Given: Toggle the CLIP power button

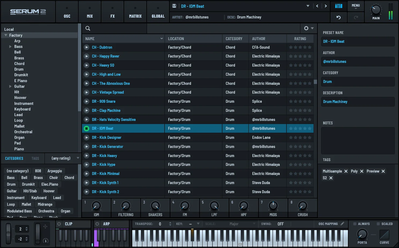Looking at the screenshot, I should (59, 224).
